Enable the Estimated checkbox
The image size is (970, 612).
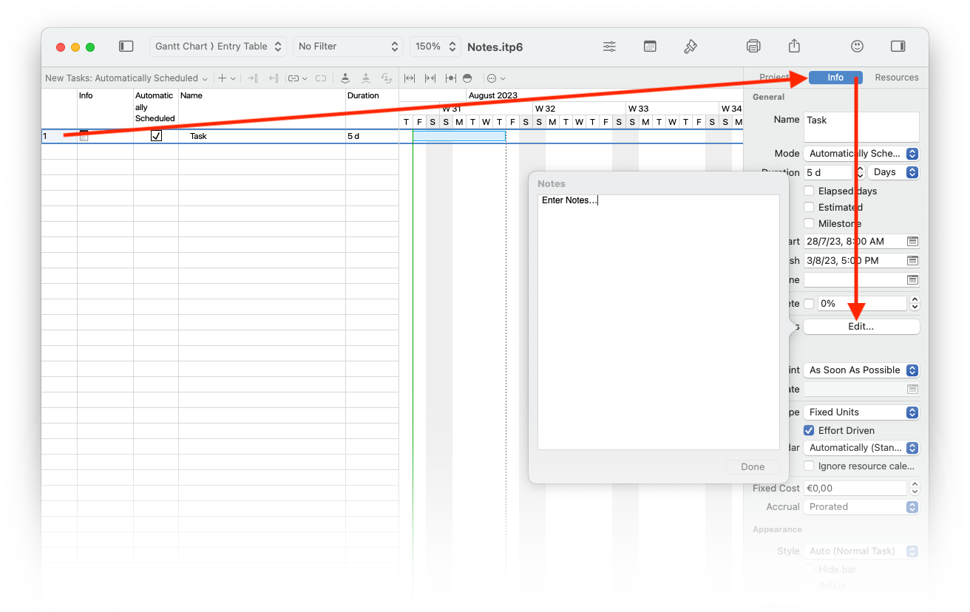click(x=809, y=207)
